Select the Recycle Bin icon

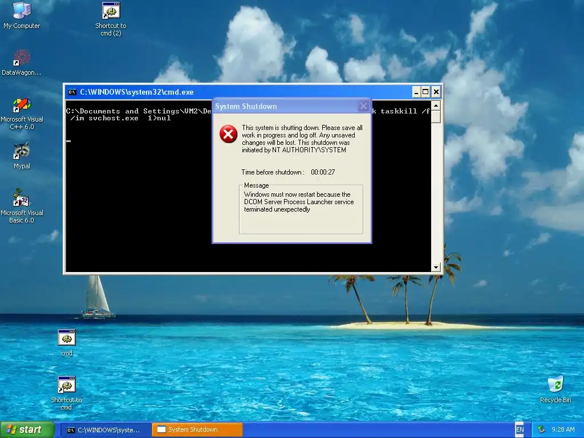point(555,390)
